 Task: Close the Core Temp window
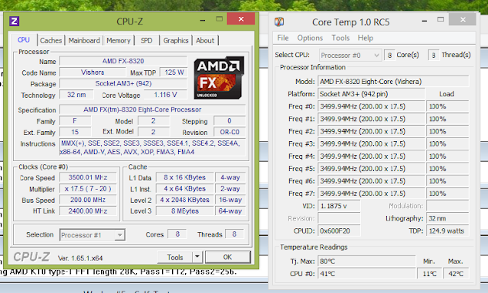[x=463, y=20]
